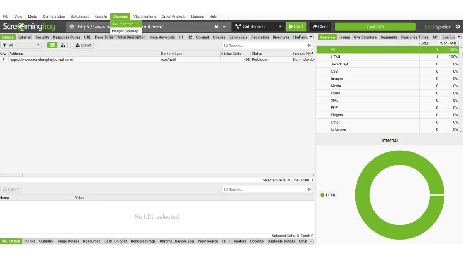Switch to the Canonicals tab
The image size is (463, 258).
(x=238, y=37)
